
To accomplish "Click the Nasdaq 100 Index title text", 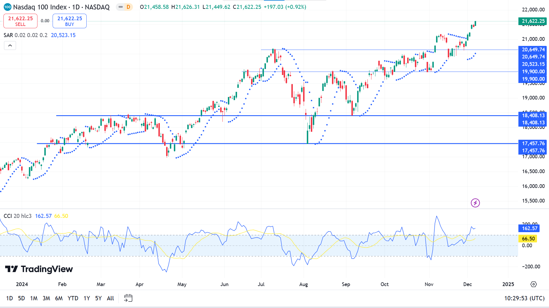I will click(40, 7).
